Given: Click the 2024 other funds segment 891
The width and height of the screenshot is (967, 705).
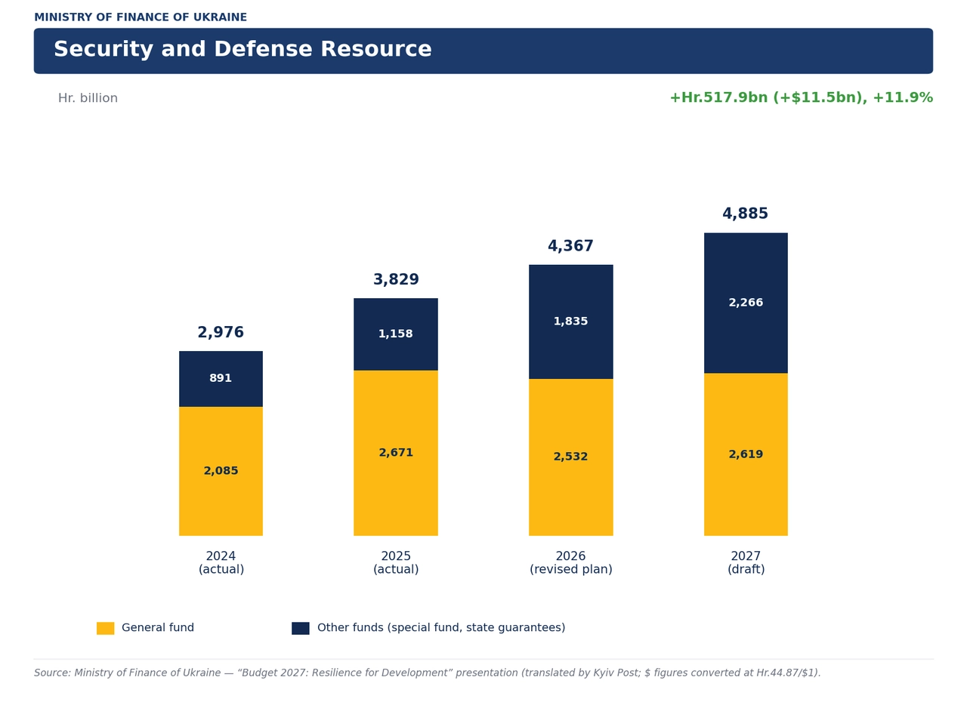Looking at the screenshot, I should pyautogui.click(x=221, y=379).
